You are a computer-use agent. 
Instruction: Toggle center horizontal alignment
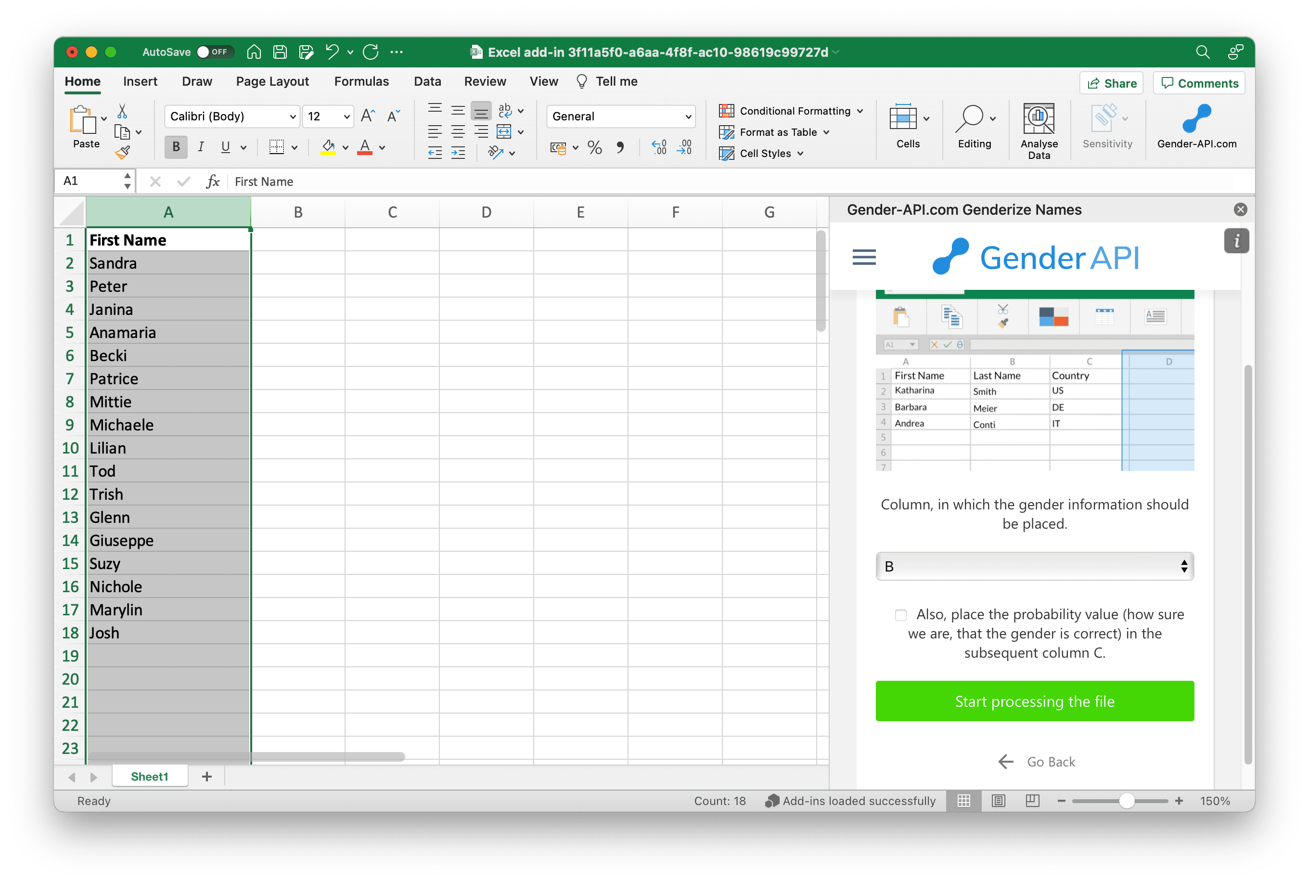pos(458,132)
